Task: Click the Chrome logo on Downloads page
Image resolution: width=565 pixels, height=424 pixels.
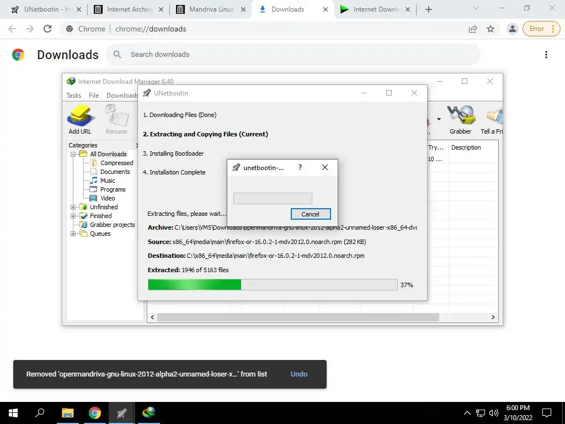Action: (18, 55)
